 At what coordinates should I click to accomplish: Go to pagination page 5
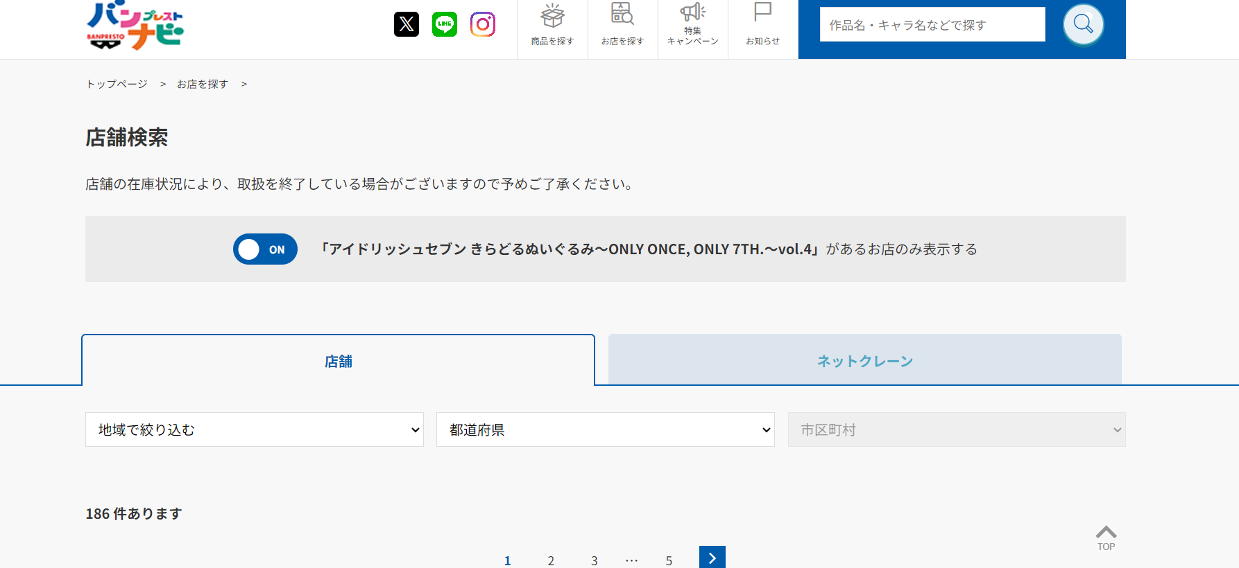coord(669,560)
